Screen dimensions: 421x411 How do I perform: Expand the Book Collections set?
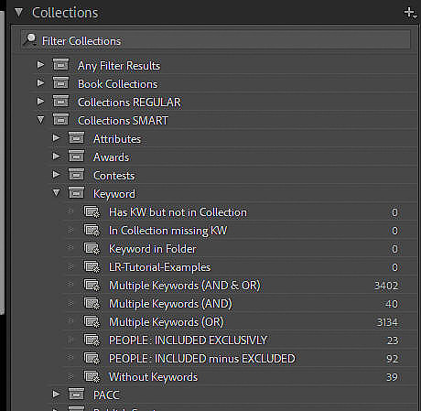point(40,83)
